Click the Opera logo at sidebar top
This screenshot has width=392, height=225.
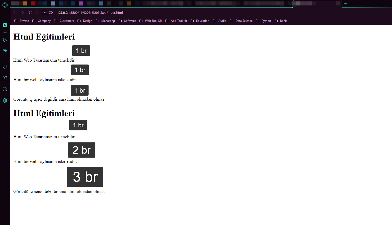[5, 5]
